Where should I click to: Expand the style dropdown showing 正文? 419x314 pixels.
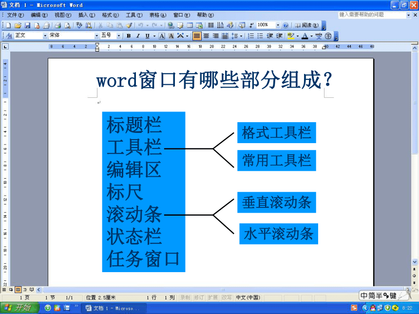45,36
